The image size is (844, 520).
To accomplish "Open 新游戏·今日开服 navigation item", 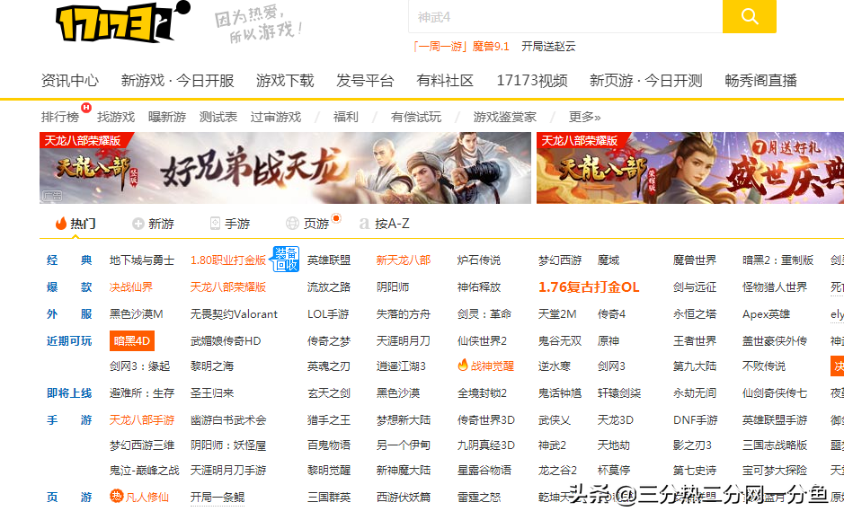I will (x=178, y=81).
